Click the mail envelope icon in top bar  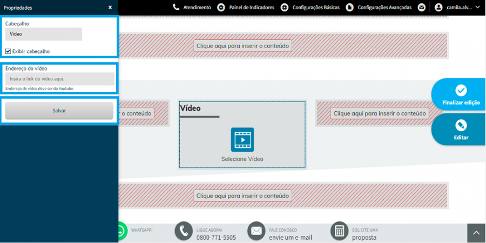(422, 8)
